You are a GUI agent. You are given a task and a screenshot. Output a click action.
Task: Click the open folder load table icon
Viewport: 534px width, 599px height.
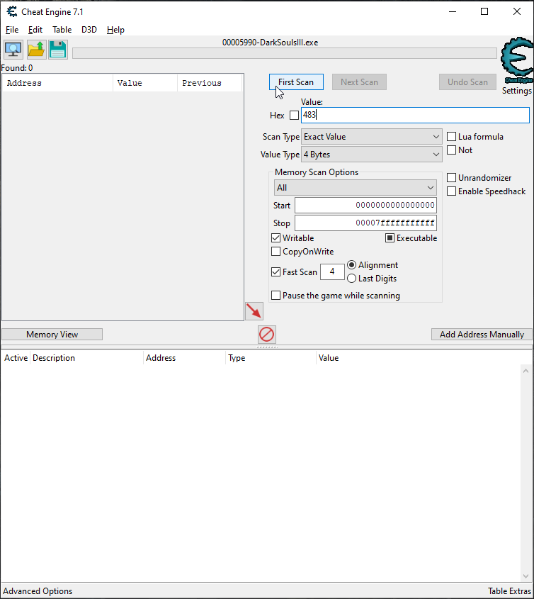click(36, 50)
